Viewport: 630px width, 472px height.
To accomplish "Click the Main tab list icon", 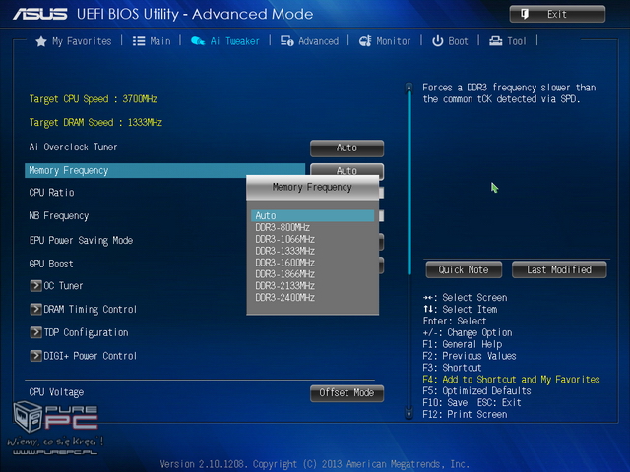I will (x=139, y=41).
